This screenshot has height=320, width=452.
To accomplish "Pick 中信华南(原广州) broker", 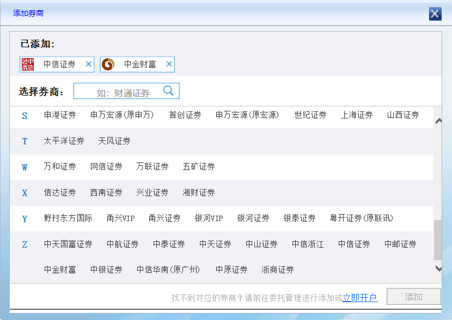I will (x=168, y=269).
